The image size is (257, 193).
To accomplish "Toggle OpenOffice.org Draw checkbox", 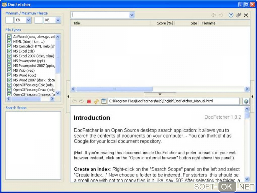I will pos(10,90).
